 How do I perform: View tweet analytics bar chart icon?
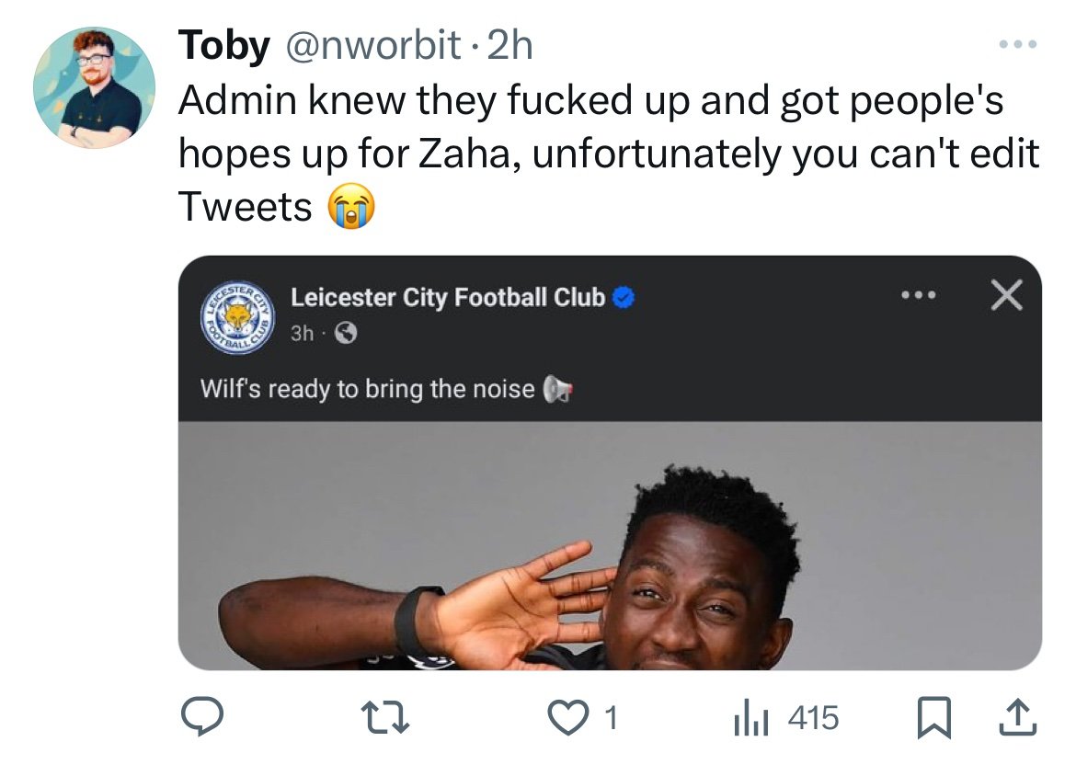point(750,718)
